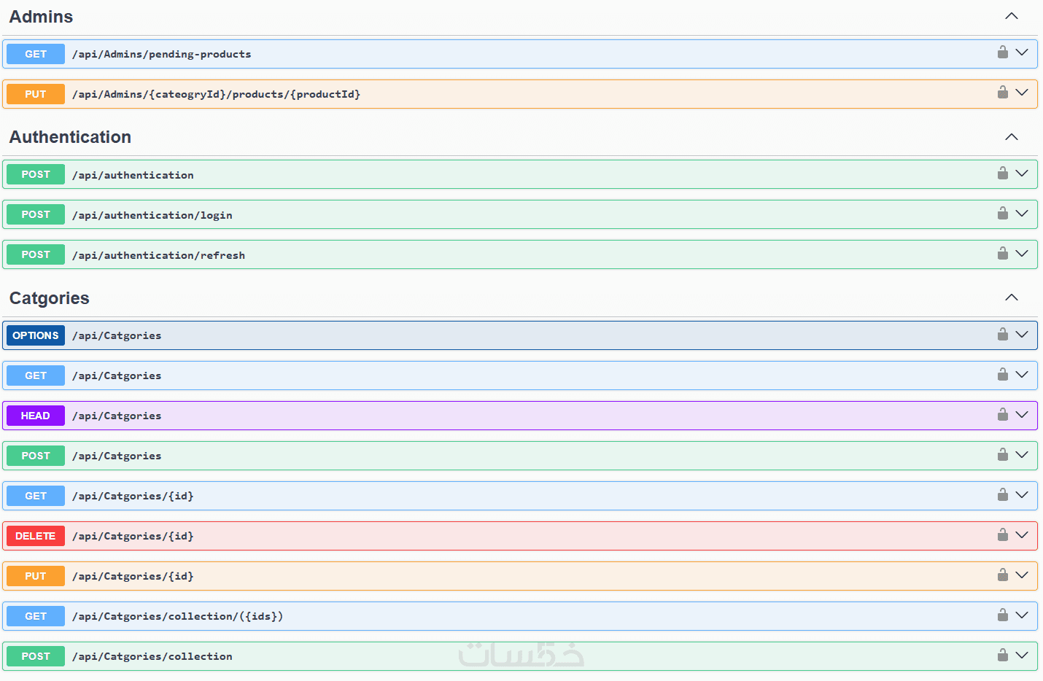Click POST button for authentication/refresh
This screenshot has width=1043, height=681.
pos(36,254)
